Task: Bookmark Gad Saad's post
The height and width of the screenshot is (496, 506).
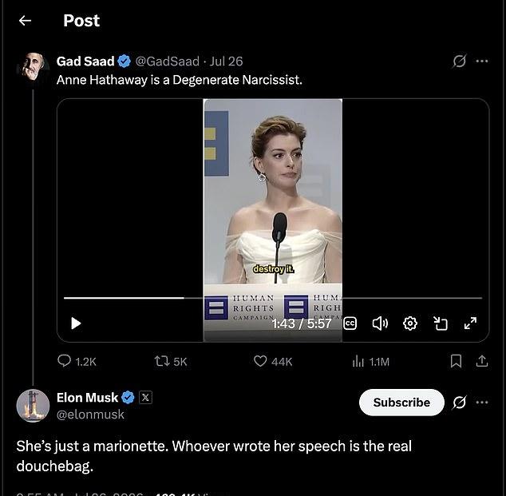Action: [456, 361]
